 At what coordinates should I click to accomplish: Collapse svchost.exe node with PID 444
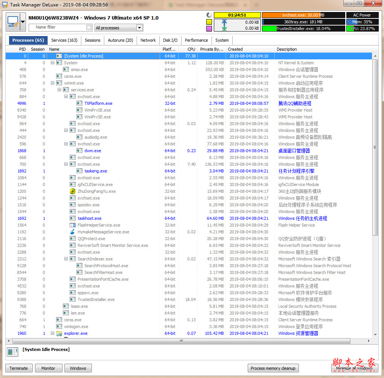click(66, 130)
